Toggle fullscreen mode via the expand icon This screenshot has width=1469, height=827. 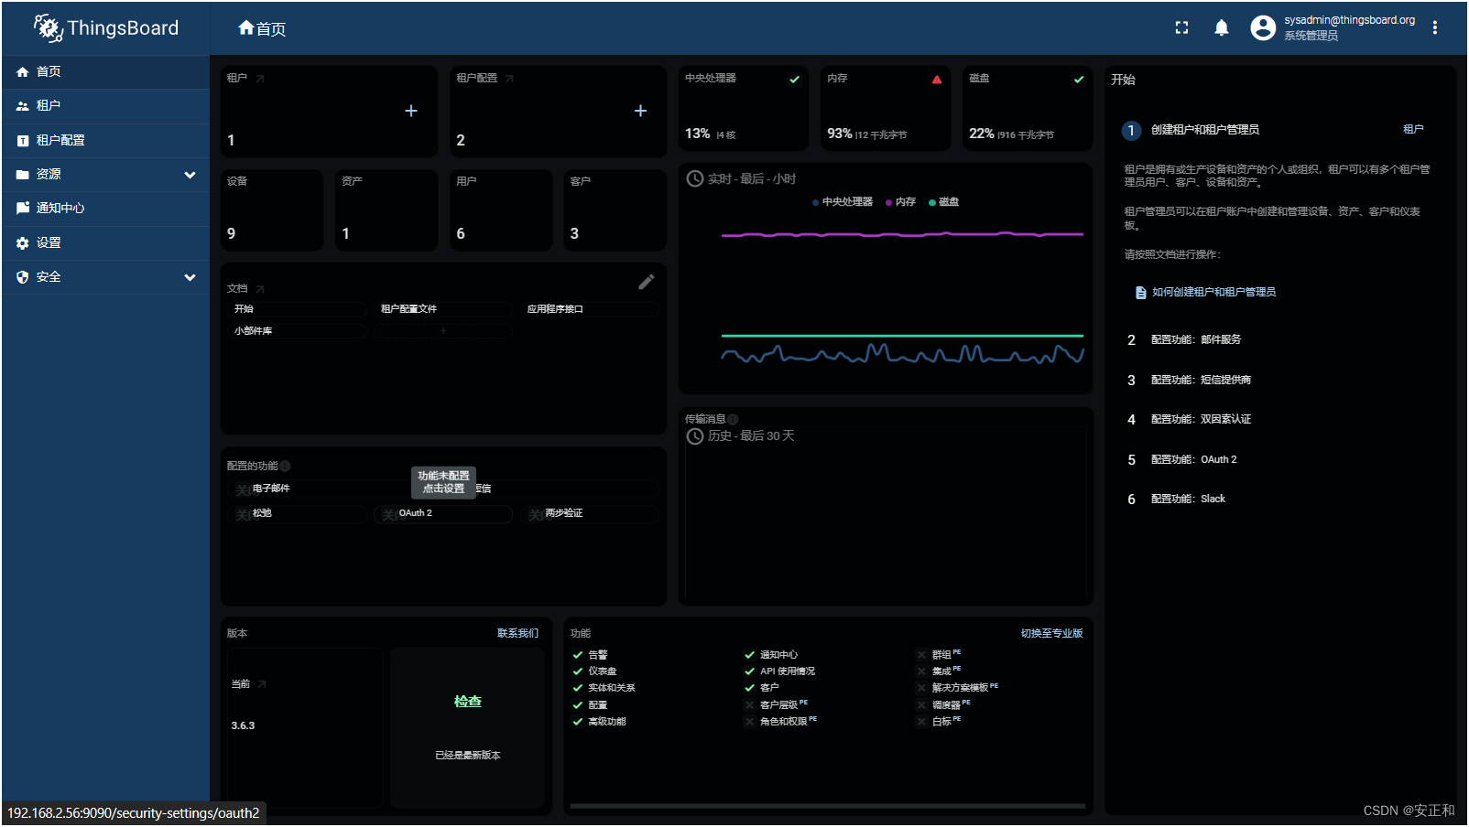[x=1181, y=27]
